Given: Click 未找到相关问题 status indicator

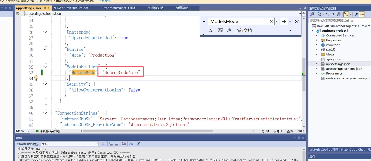Looking at the screenshot, I should 48,131.
